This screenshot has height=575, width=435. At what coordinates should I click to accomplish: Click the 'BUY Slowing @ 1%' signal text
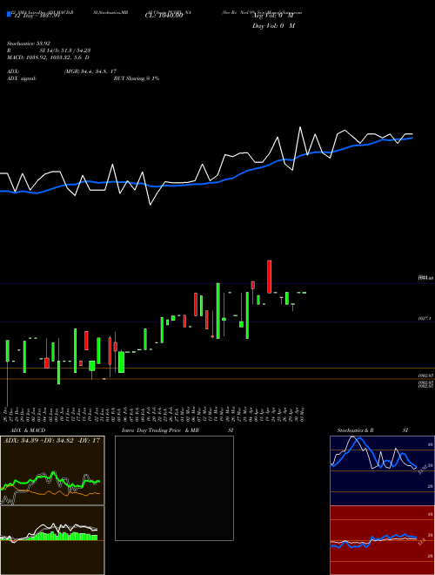click(x=137, y=78)
